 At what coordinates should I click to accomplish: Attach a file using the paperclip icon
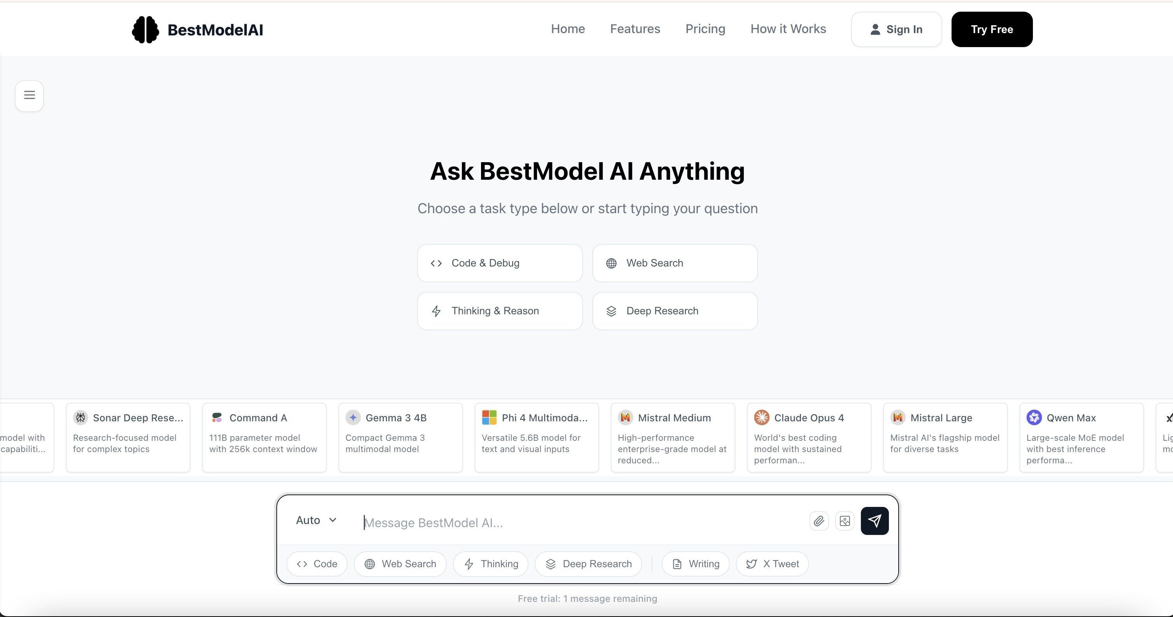click(818, 521)
